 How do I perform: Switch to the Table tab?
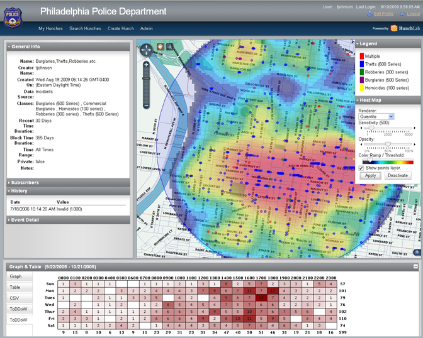(x=14, y=287)
